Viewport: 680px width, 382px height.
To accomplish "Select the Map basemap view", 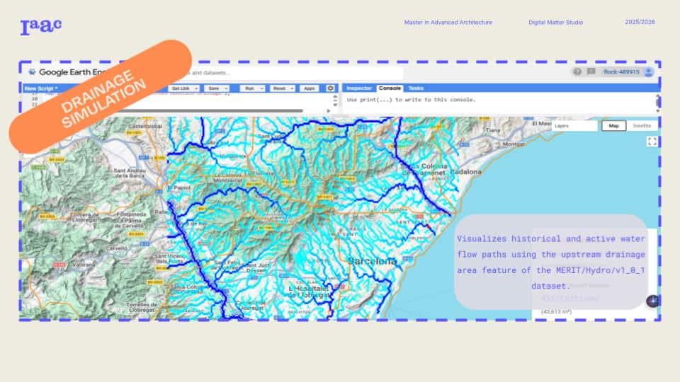I will pos(613,125).
